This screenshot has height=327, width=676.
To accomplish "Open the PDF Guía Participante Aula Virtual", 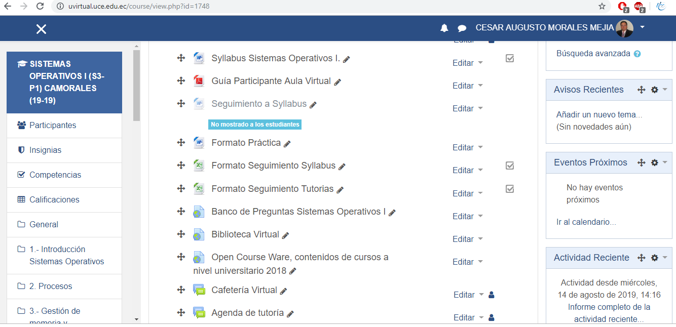I will tap(272, 80).
